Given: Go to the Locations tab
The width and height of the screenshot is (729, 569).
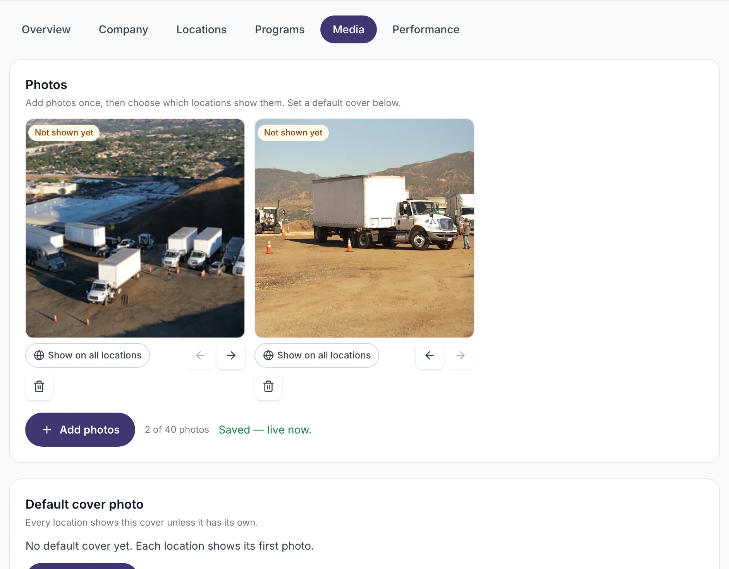Looking at the screenshot, I should [201, 29].
